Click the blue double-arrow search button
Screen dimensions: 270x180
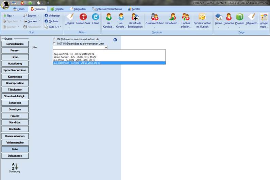tap(115, 40)
